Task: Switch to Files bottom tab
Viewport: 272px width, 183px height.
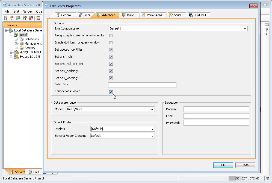Action: pyautogui.click(x=34, y=172)
